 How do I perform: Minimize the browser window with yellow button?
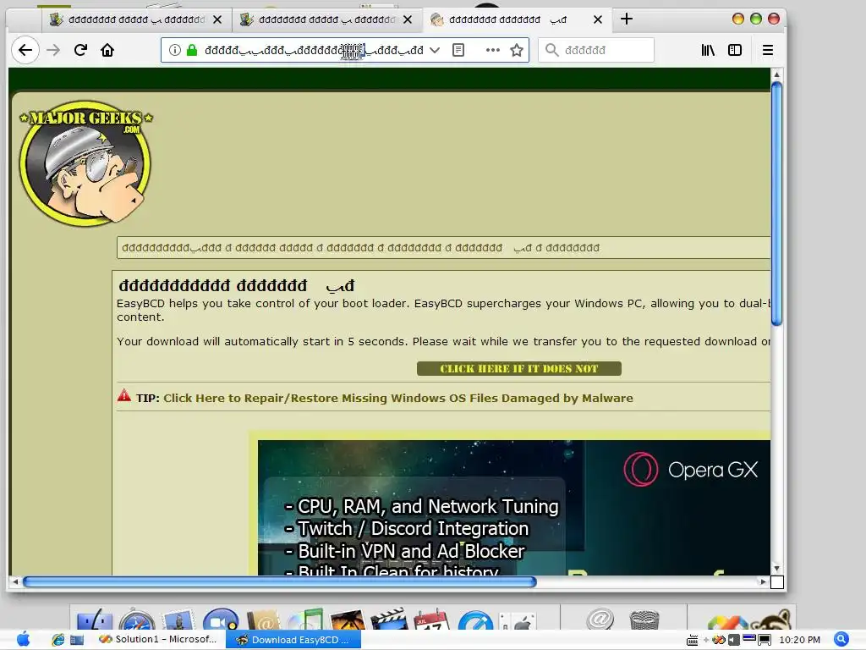tap(737, 19)
